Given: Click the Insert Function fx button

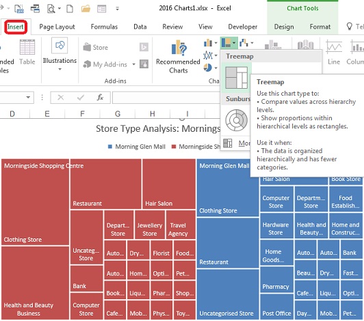Looking at the screenshot, I should tap(100, 98).
